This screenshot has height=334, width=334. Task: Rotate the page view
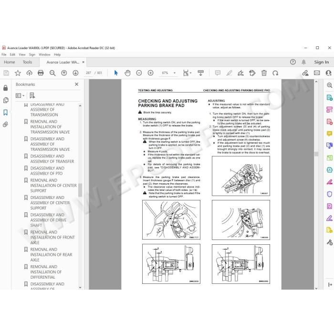(x=275, y=73)
